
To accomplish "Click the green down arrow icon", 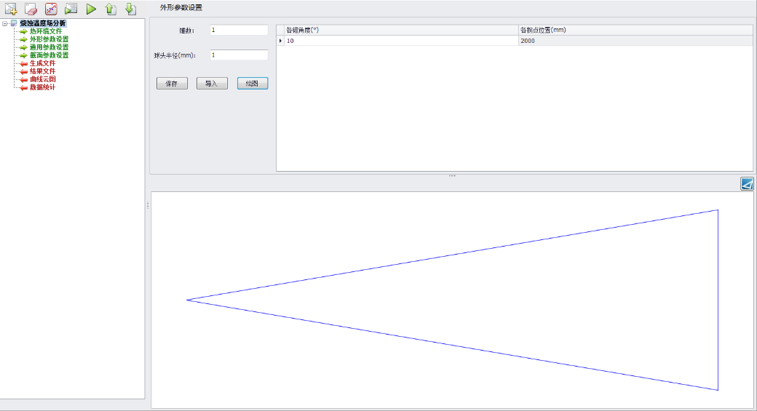I will pyautogui.click(x=130, y=9).
